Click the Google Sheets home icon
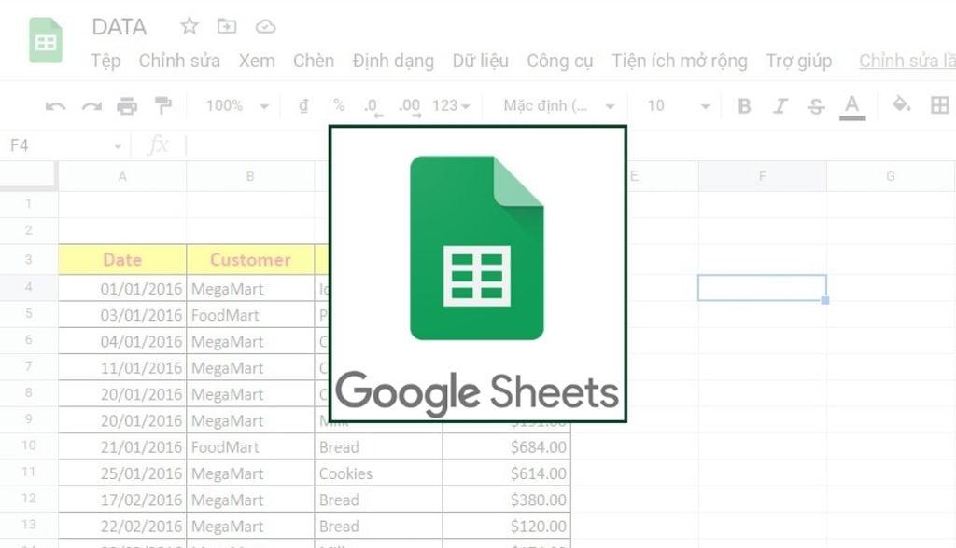The width and height of the screenshot is (956, 548). (46, 40)
